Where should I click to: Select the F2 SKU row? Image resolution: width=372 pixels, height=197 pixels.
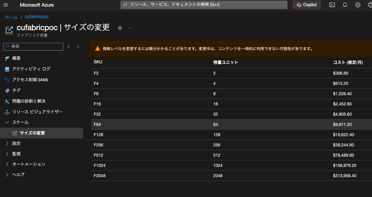231,73
